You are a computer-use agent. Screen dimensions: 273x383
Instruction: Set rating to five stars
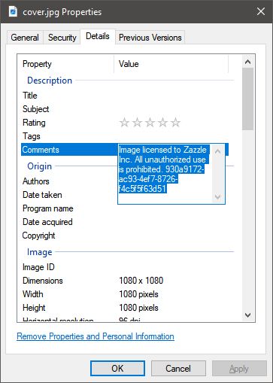coord(175,123)
